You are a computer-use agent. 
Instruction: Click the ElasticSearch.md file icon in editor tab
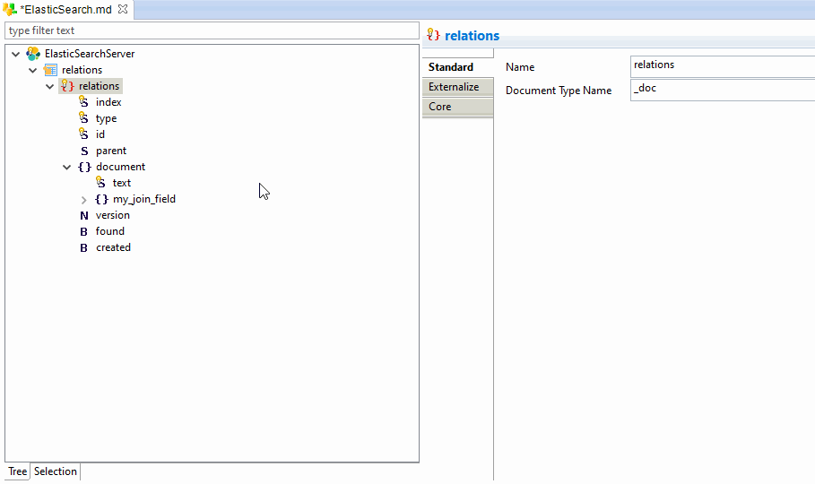tap(9, 9)
